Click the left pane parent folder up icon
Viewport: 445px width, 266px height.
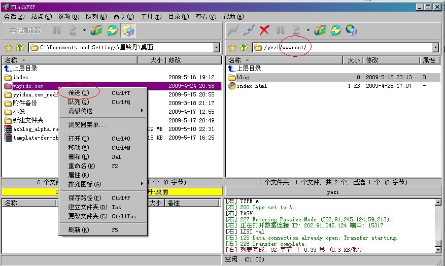(x=20, y=47)
